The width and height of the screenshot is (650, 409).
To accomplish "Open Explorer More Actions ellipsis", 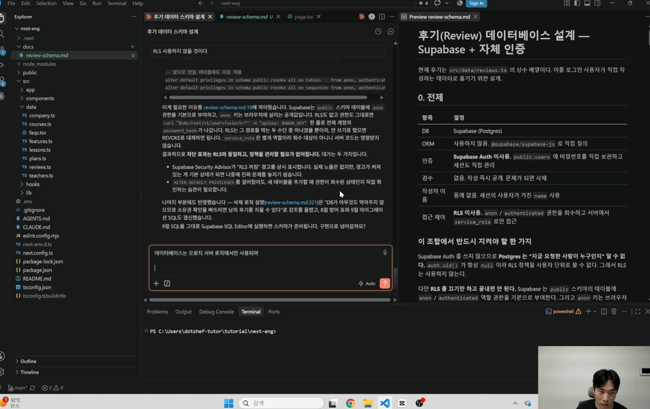I will point(134,17).
